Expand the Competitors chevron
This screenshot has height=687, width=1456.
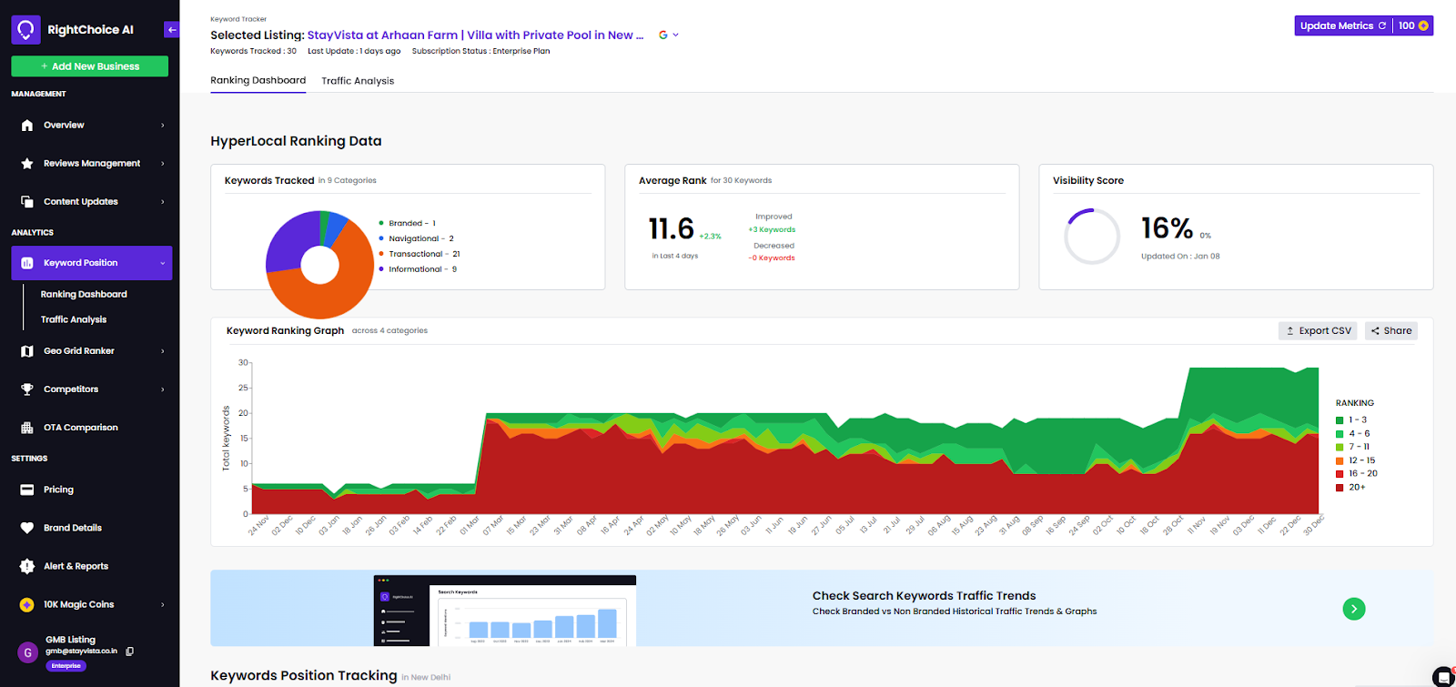(163, 389)
